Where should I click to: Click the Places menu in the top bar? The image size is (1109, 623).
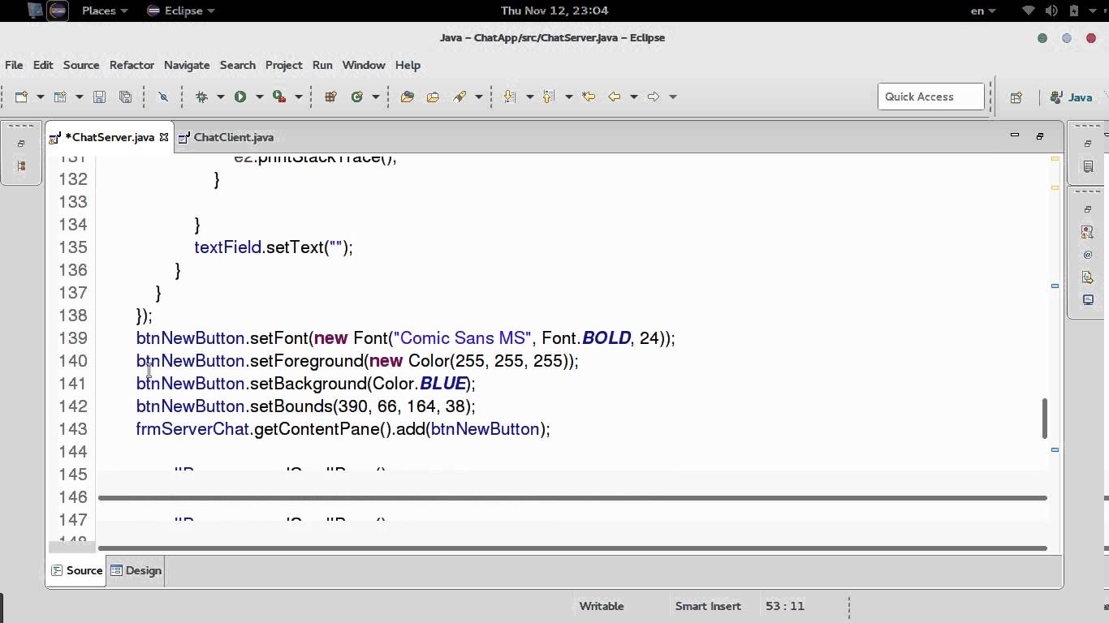point(99,11)
